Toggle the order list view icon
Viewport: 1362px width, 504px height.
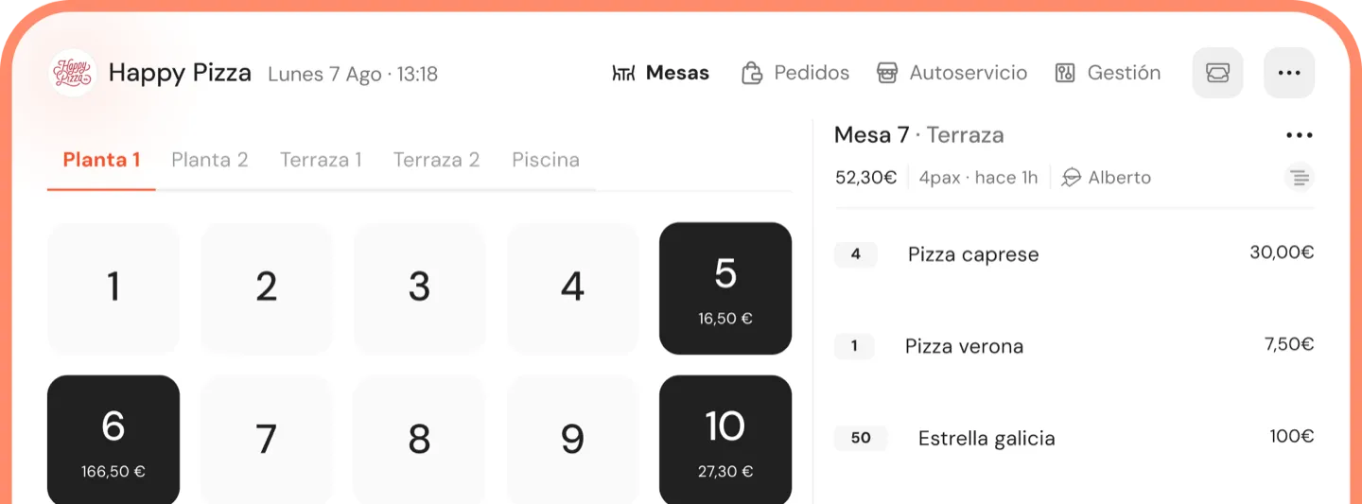tap(1300, 177)
